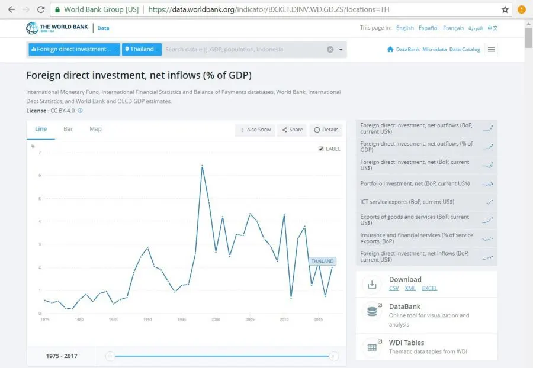533x368 pixels.
Task: Open the DataBank database icon
Action: 372,311
